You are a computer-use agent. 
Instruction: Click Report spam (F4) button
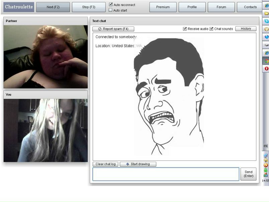pos(113,29)
